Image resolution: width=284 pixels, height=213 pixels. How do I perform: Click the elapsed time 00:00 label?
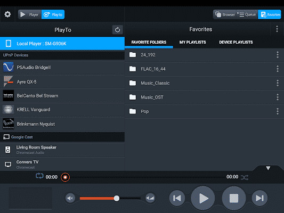(52, 177)
